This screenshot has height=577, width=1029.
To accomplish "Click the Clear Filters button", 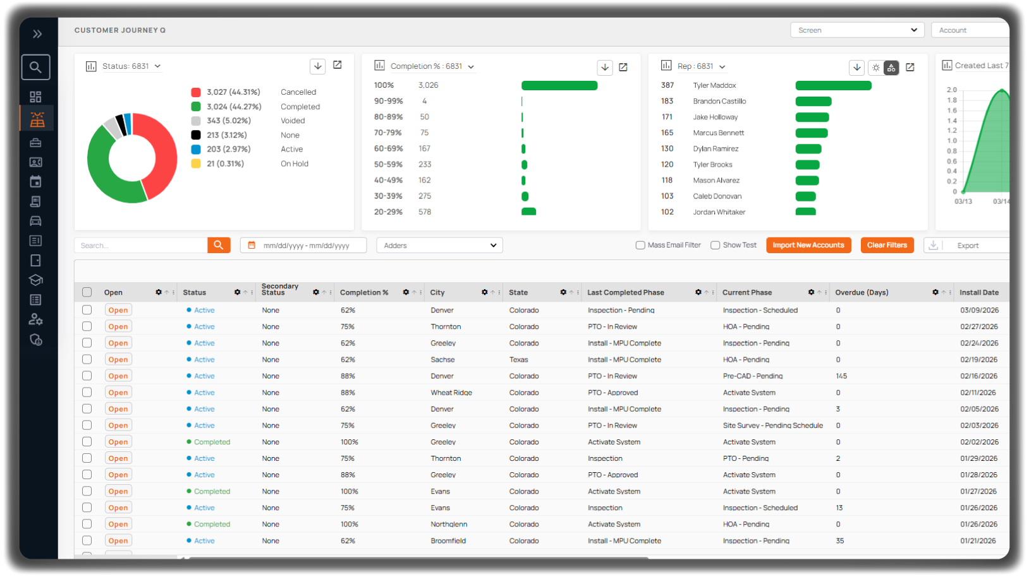I will [x=887, y=245].
